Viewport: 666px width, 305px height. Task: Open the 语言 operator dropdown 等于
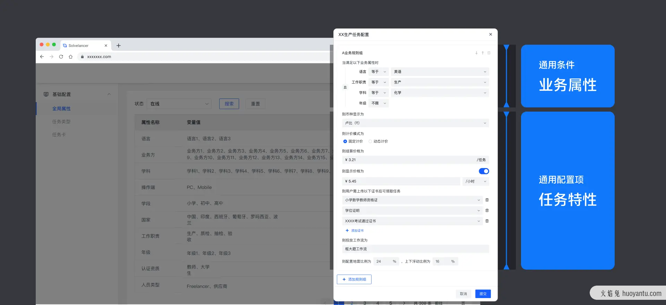(x=378, y=72)
